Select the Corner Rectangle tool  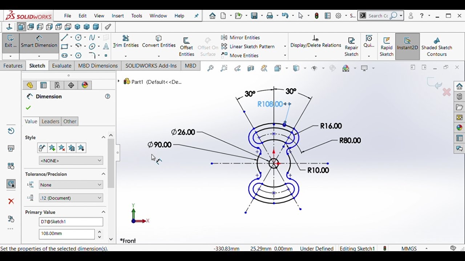click(x=65, y=46)
